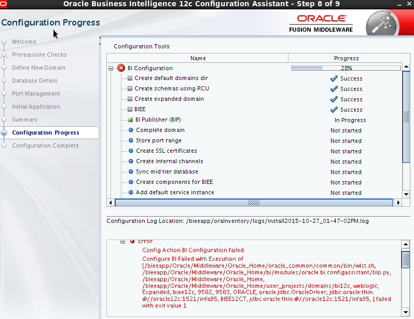Click the 28% progress bar
The width and height of the screenshot is (414, 319).
[346, 68]
